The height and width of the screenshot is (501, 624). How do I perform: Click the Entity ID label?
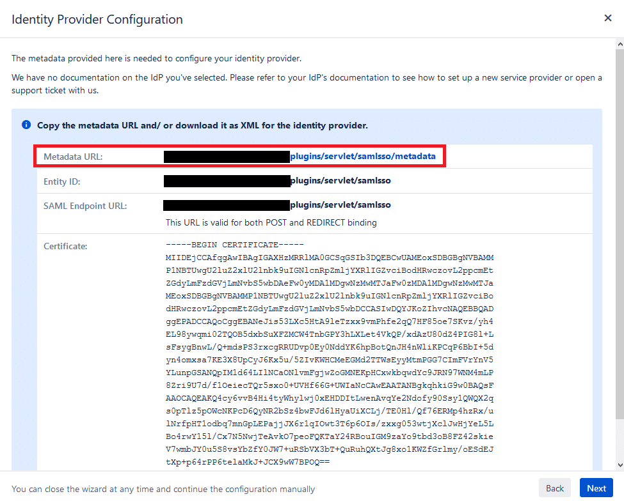point(61,181)
